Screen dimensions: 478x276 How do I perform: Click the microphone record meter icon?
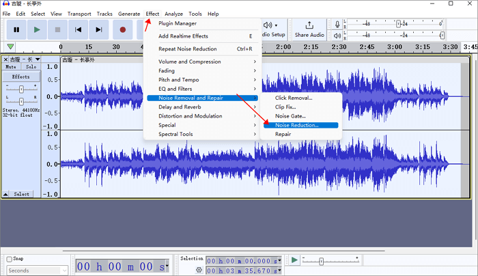click(337, 25)
